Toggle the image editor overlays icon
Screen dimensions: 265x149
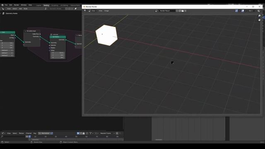coord(243,11)
